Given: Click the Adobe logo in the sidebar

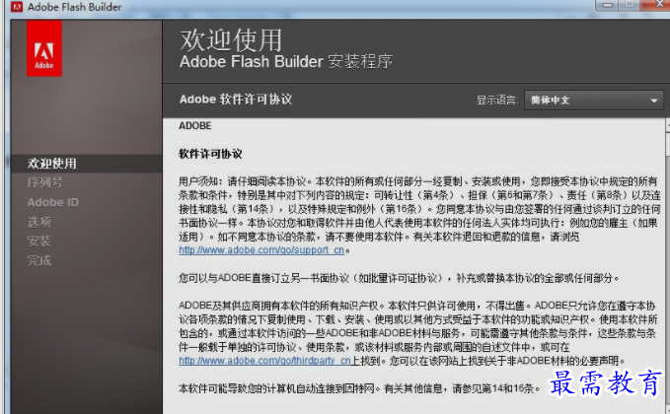Looking at the screenshot, I should click(x=44, y=48).
